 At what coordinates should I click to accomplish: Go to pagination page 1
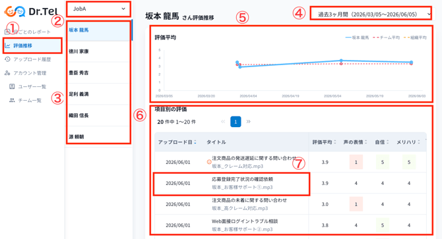click(x=236, y=122)
